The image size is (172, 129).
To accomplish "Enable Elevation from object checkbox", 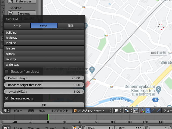I will pyautogui.click(x=6, y=71).
